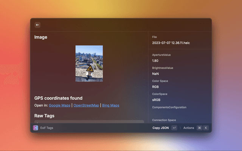Click the ColorSpace sRGB value
Image resolution: width=242 pixels, height=151 pixels.
[x=156, y=99]
